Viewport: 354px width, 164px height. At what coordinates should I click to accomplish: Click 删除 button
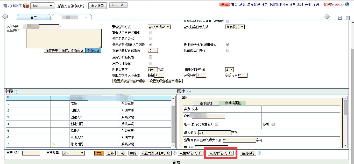coord(133,153)
